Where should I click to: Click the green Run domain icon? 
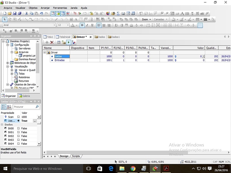coord(80,13)
